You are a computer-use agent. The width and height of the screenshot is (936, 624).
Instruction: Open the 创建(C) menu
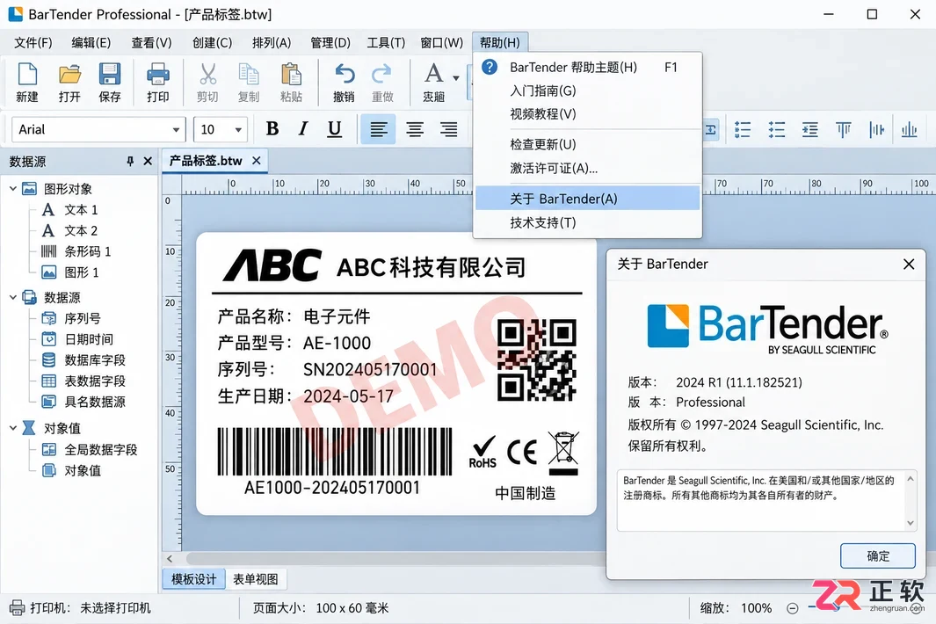[x=212, y=42]
